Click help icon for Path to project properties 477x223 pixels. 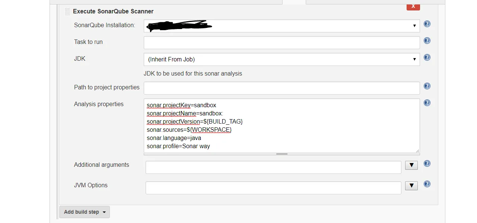(427, 86)
